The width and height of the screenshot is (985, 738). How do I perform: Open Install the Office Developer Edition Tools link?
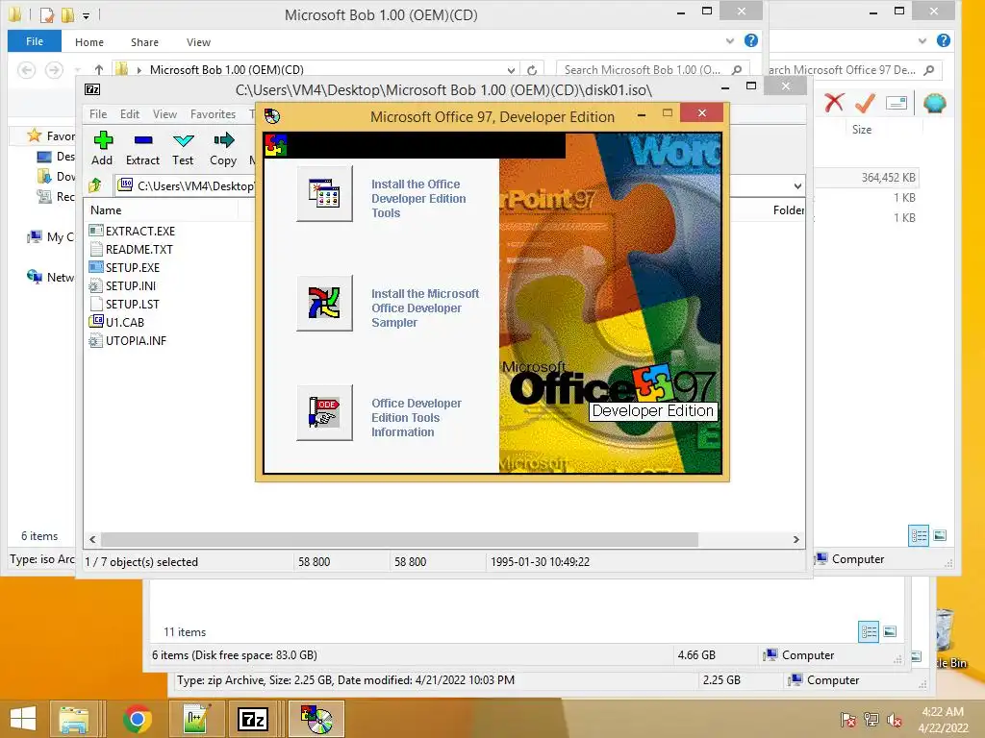point(418,198)
